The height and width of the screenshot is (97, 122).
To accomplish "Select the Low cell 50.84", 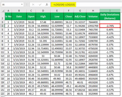I will (x=57, y=56).
